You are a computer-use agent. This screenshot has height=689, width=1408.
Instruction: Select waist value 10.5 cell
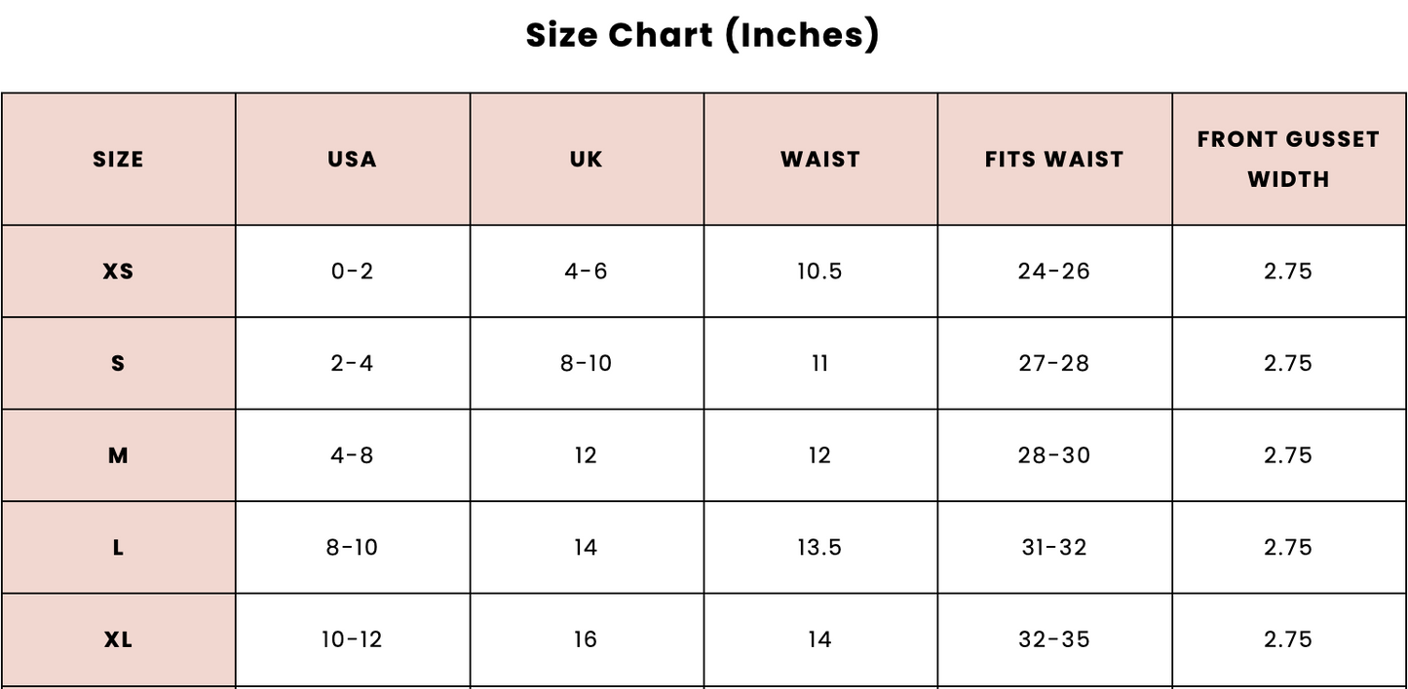tap(819, 272)
